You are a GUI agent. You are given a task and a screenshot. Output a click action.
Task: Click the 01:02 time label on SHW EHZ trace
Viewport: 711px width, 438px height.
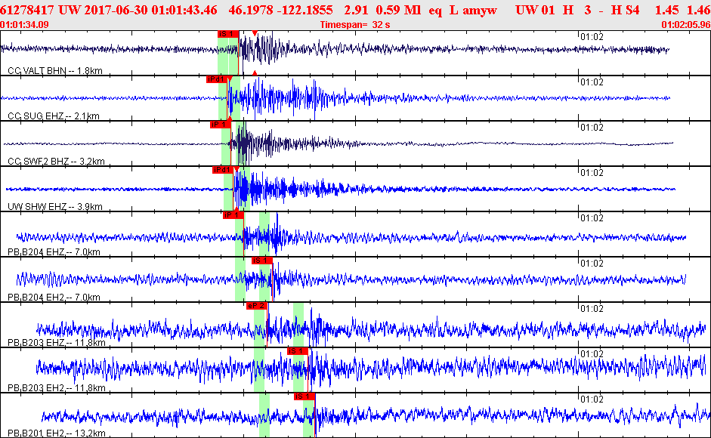592,173
